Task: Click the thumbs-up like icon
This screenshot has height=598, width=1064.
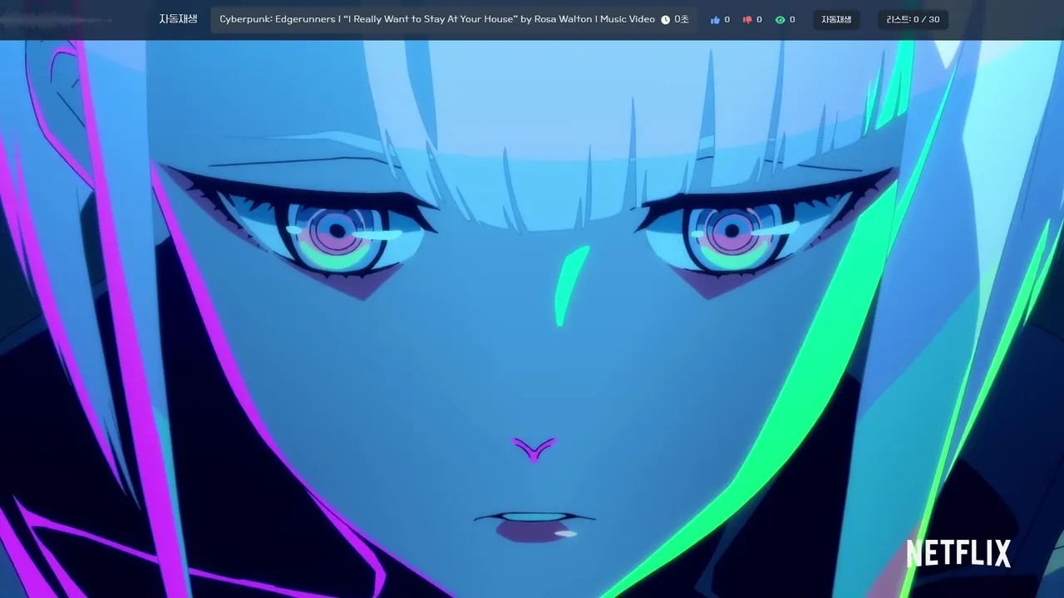Action: tap(715, 20)
